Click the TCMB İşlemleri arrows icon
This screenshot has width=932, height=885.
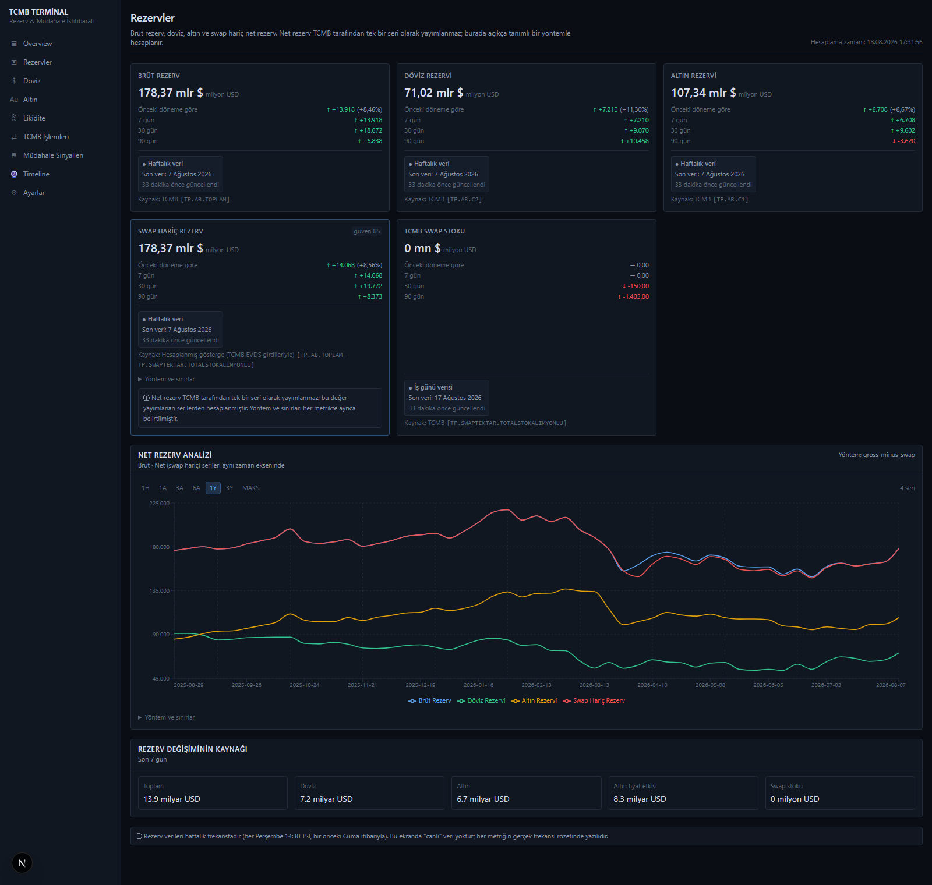[x=14, y=137]
